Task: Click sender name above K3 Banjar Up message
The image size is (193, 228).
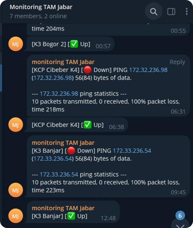Action: pyautogui.click(x=63, y=208)
